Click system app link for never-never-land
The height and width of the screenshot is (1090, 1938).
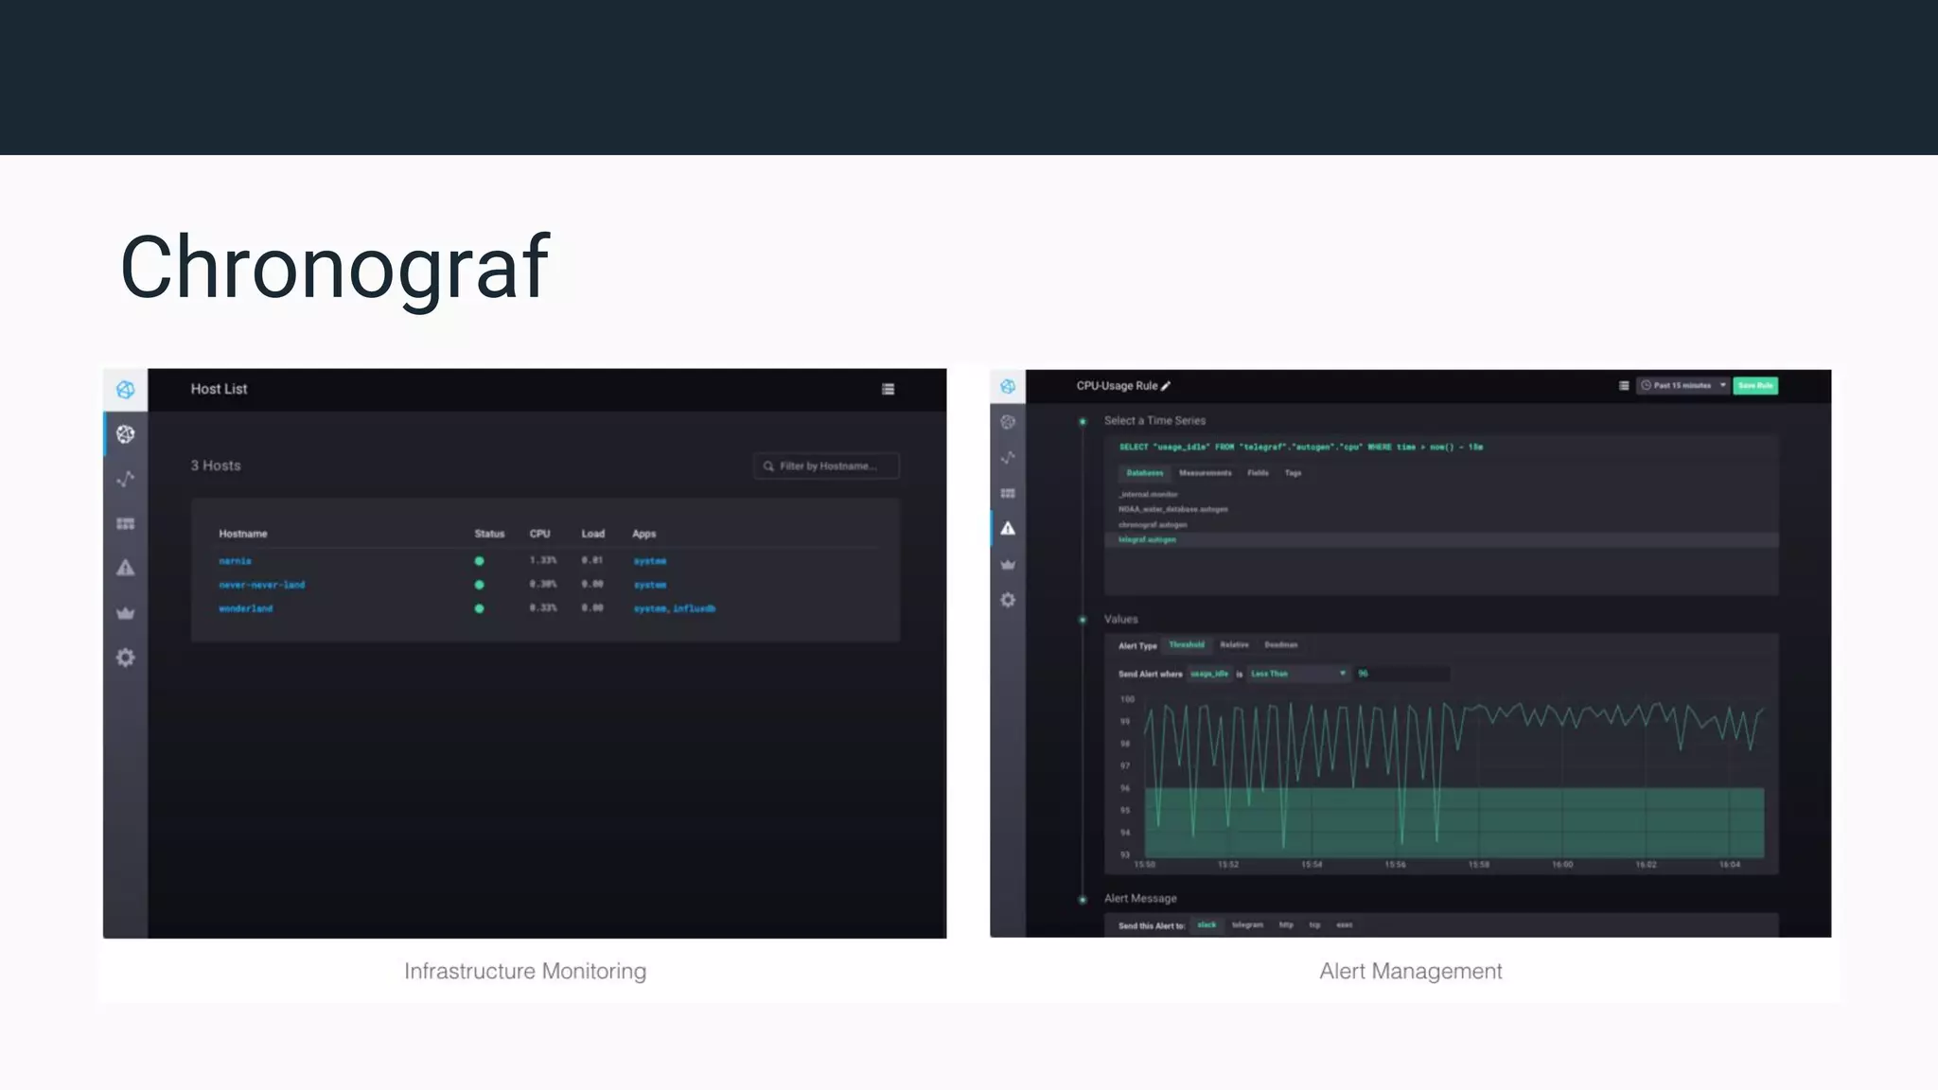tap(650, 585)
